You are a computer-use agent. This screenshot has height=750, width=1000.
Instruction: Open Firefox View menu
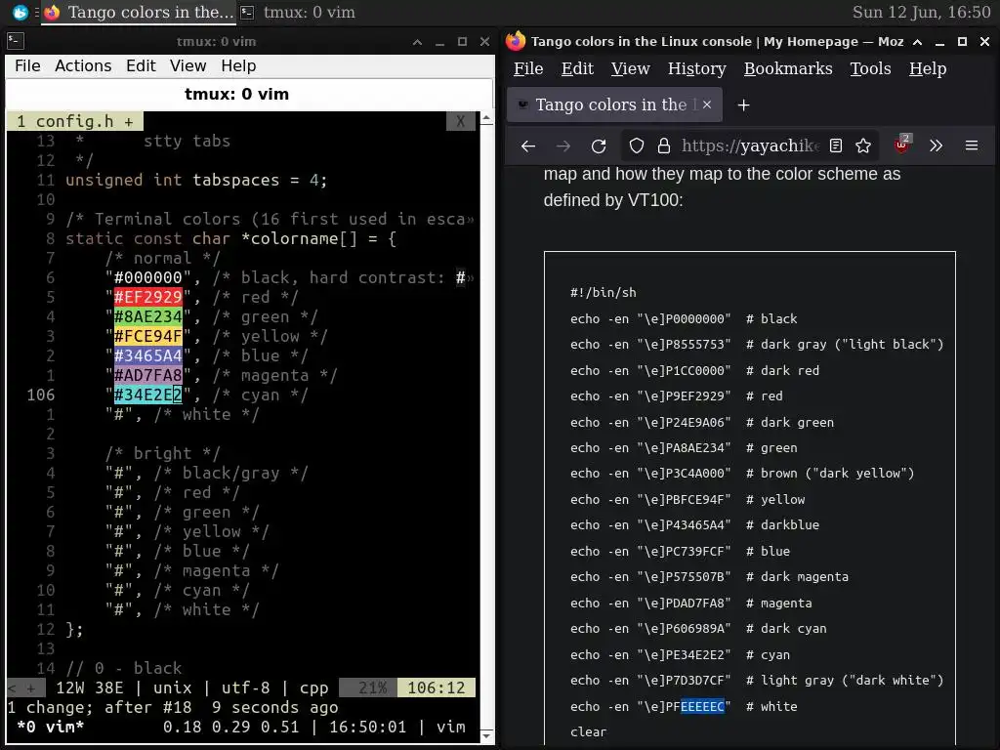(x=630, y=68)
